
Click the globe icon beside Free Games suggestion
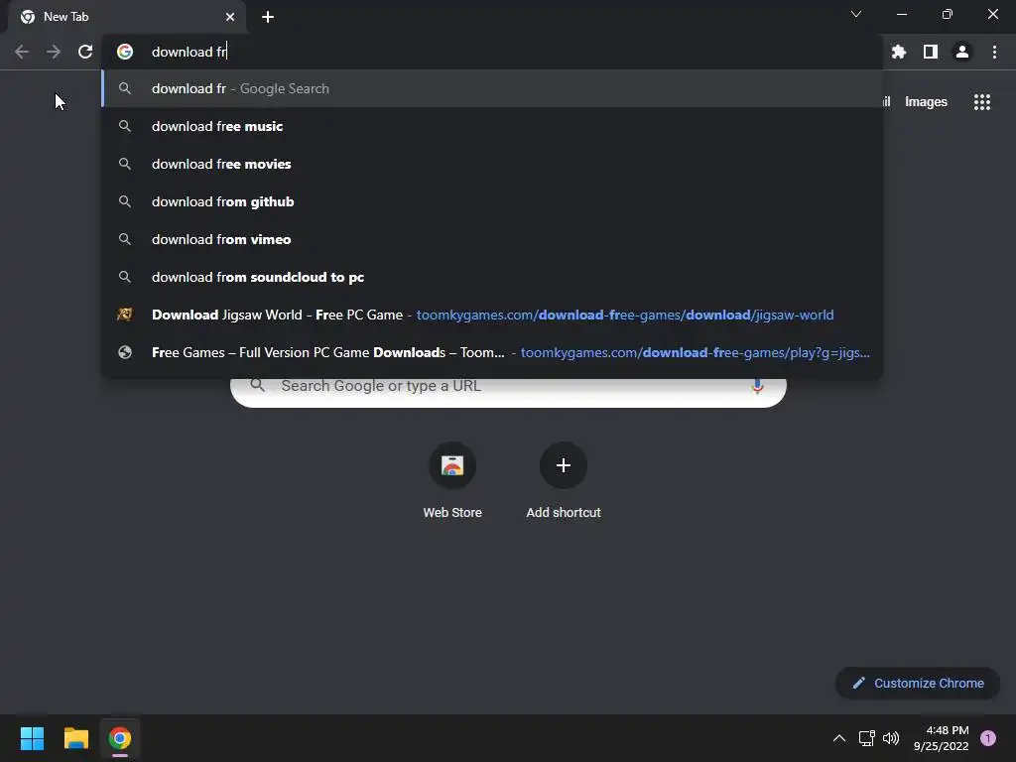tap(125, 352)
